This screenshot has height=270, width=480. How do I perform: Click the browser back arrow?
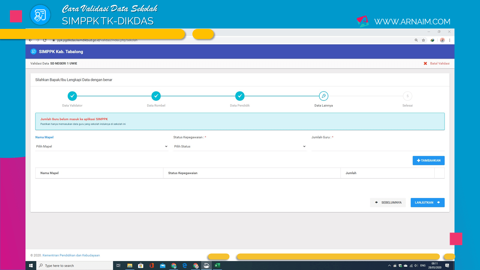30,40
